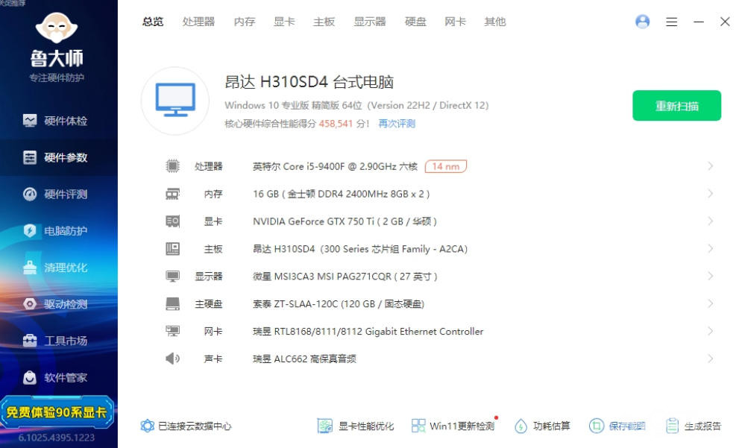Click the green 重新扫描 button
Screen dimensions: 742x448
676,106
